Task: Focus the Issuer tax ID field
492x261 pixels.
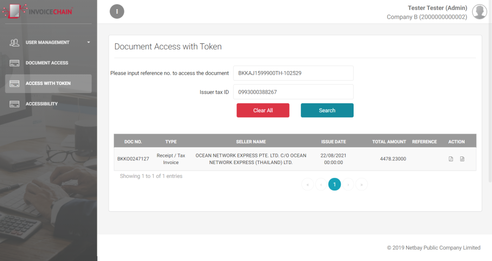Action: pos(294,92)
